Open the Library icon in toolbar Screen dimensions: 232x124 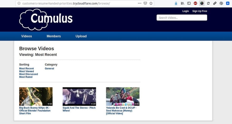click(182, 3)
